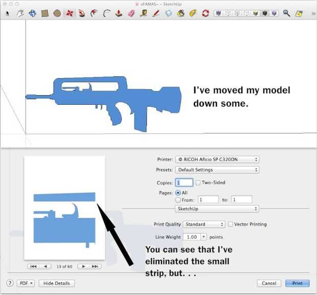
Task: Select the gray Offset arc tool
Action: coord(106,13)
